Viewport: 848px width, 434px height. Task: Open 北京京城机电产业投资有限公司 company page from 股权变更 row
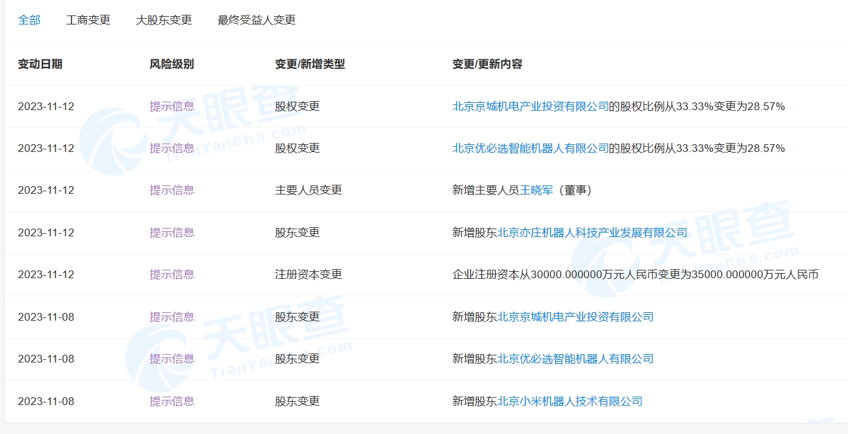[530, 106]
